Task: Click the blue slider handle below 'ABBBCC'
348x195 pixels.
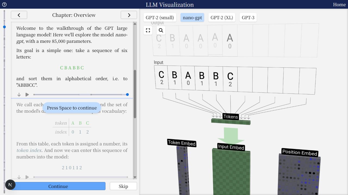Action: (x=128, y=95)
